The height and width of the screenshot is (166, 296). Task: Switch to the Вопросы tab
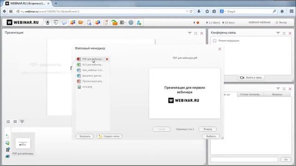tap(277, 94)
